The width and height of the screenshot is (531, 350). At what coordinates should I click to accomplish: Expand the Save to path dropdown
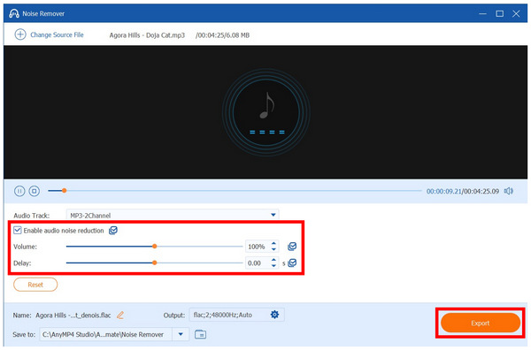[181, 334]
